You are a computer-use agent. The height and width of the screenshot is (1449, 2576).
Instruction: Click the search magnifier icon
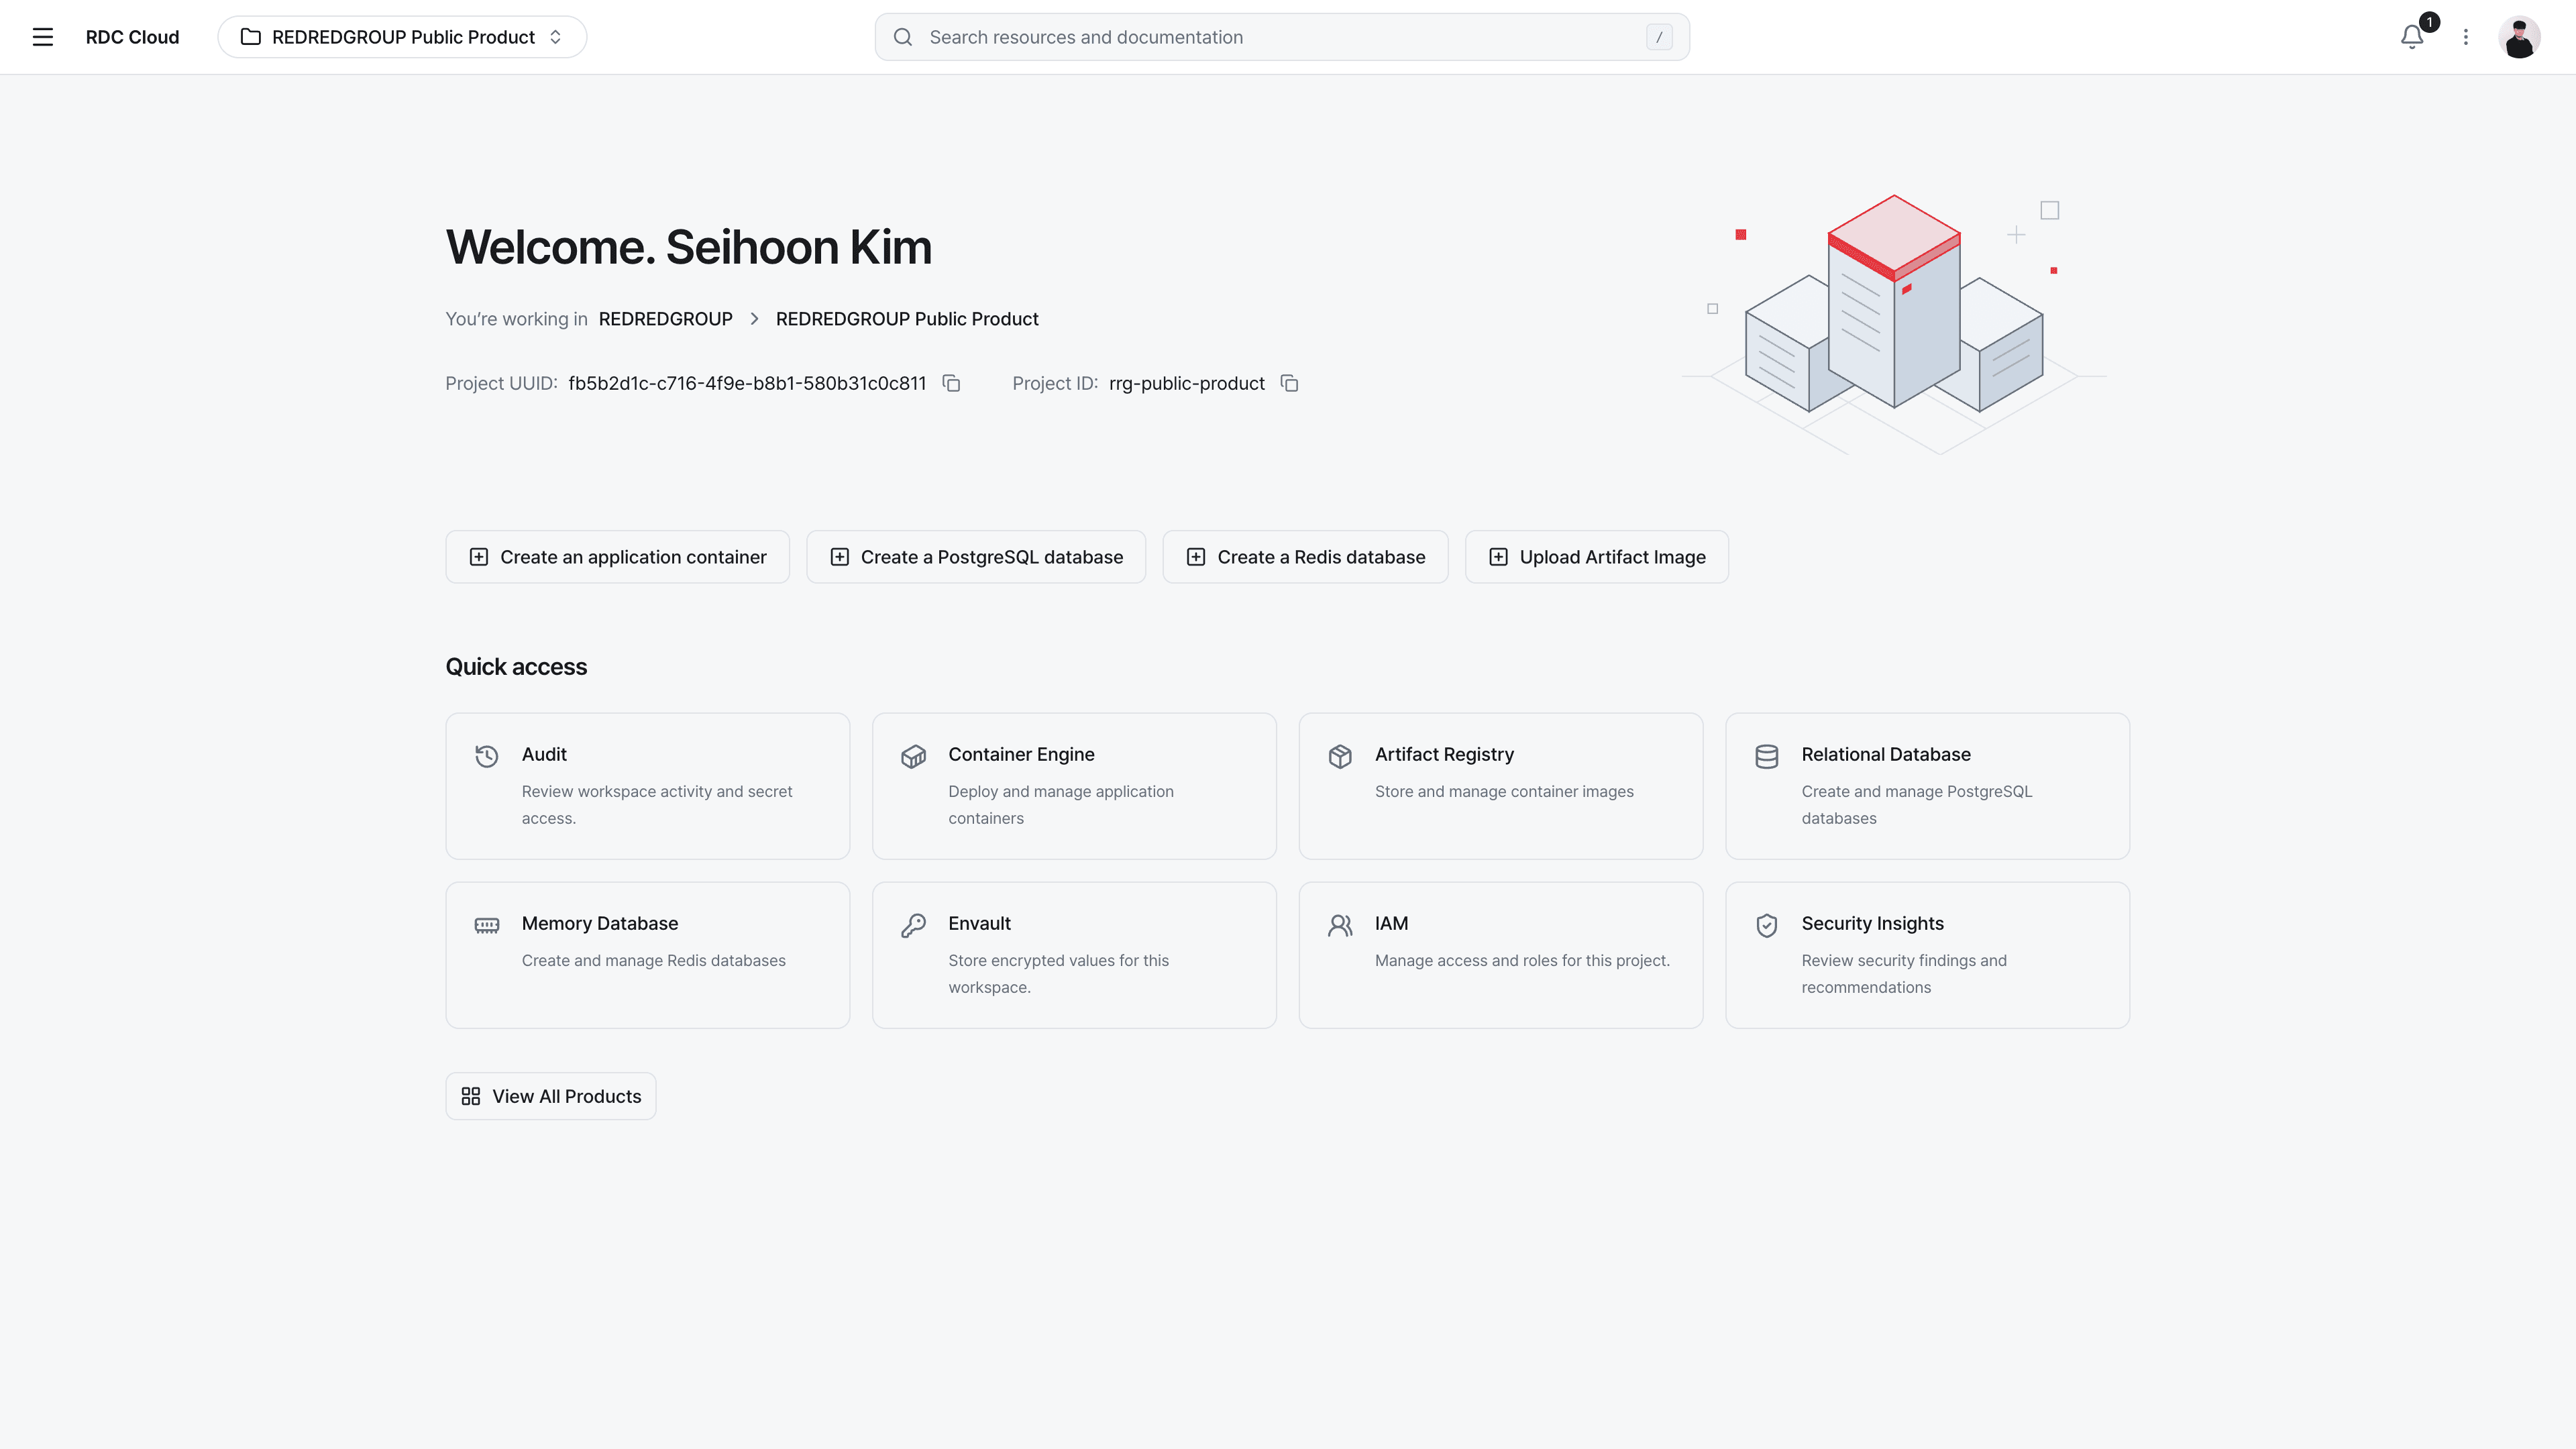(x=903, y=37)
